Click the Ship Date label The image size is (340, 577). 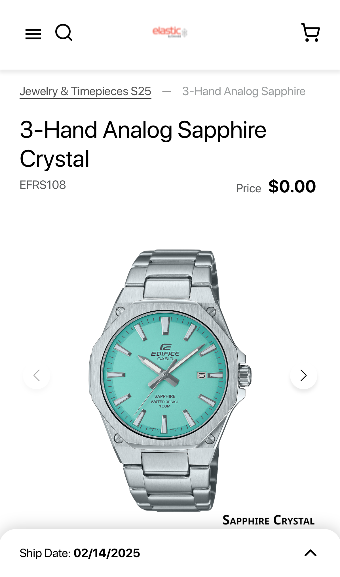click(x=45, y=553)
